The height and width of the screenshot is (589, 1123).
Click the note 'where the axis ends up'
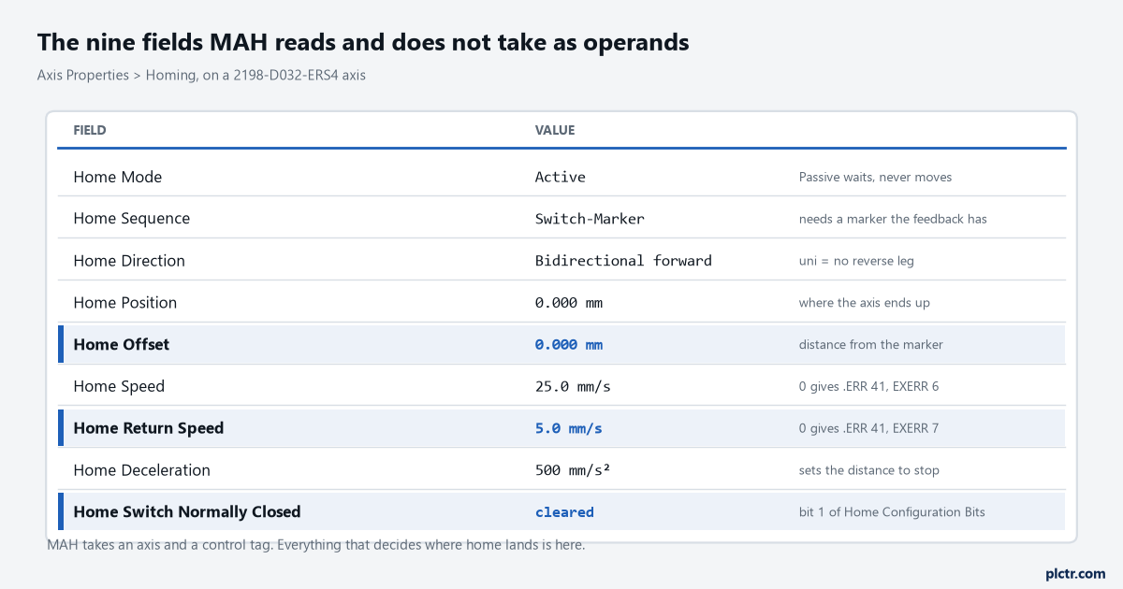[x=865, y=303]
